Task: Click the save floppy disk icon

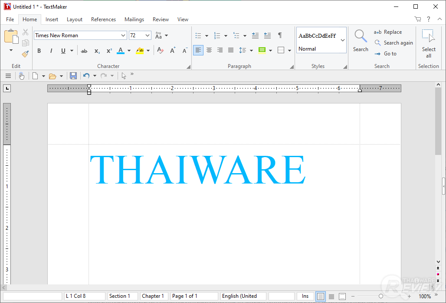Action: (x=73, y=76)
